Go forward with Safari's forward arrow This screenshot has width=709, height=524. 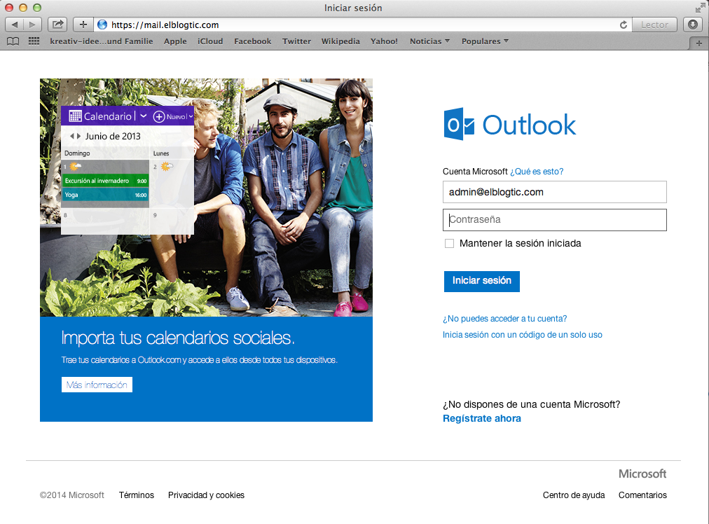coord(32,25)
